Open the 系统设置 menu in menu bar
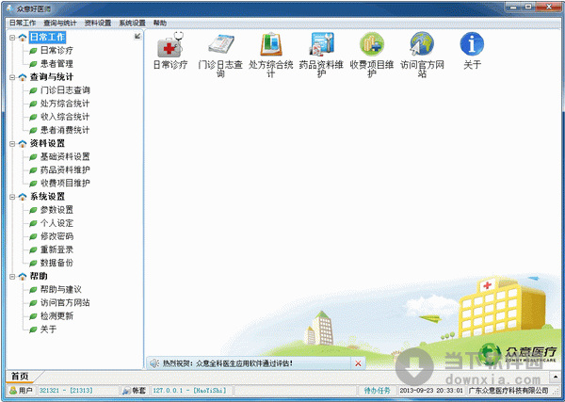Viewport: 565px width, 402px height. (x=132, y=23)
